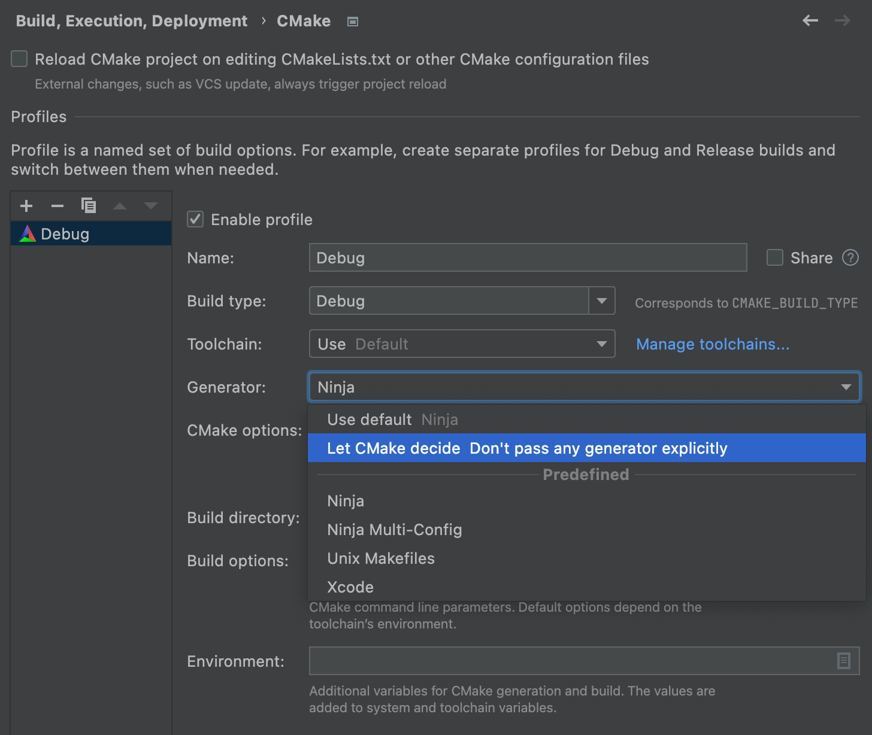Open the Manage toolchains link
Screen dimensions: 872x735
[x=713, y=344]
